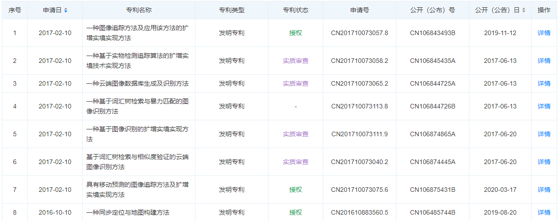Click publication number CN106875431B
558x221 pixels.
(x=432, y=190)
